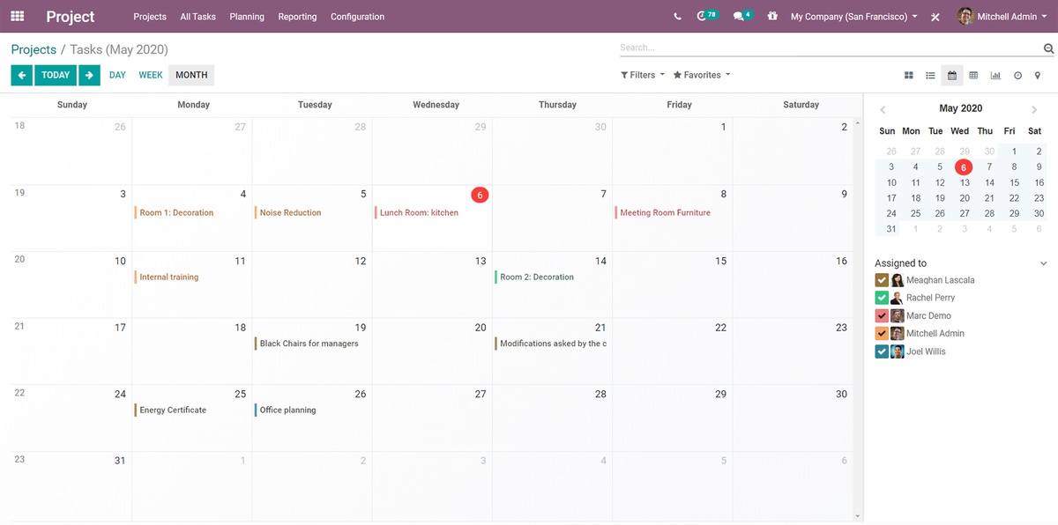Open the Reporting menu
The image size is (1058, 525).
297,17
